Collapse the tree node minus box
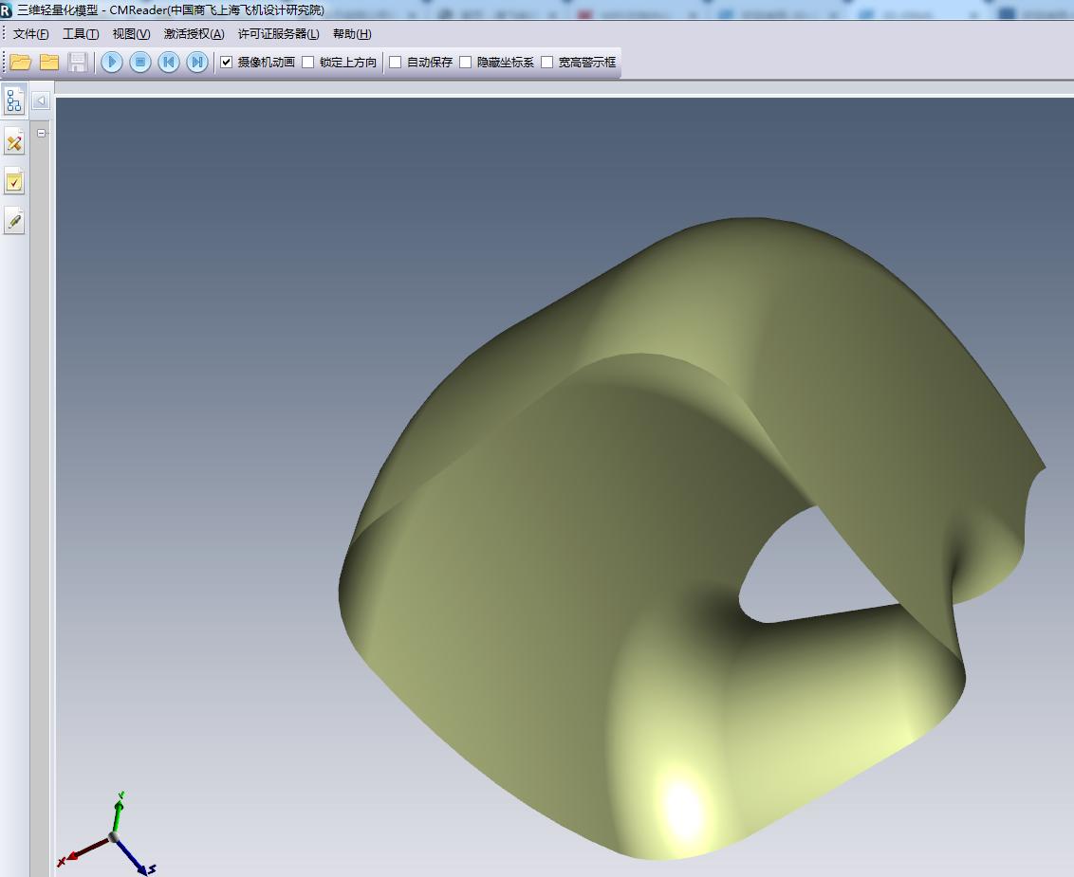The image size is (1074, 877). tap(42, 134)
